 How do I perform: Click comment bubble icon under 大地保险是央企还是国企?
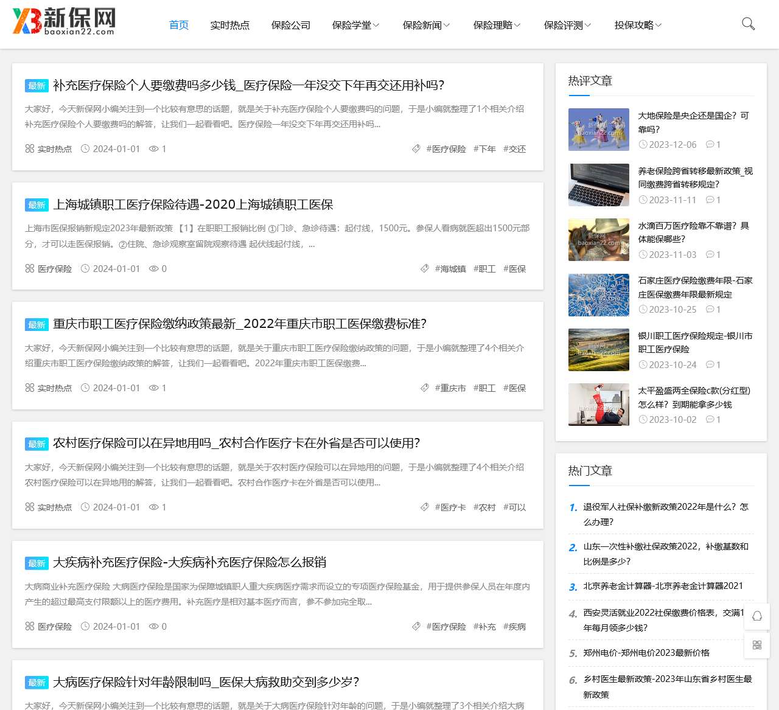[710, 144]
